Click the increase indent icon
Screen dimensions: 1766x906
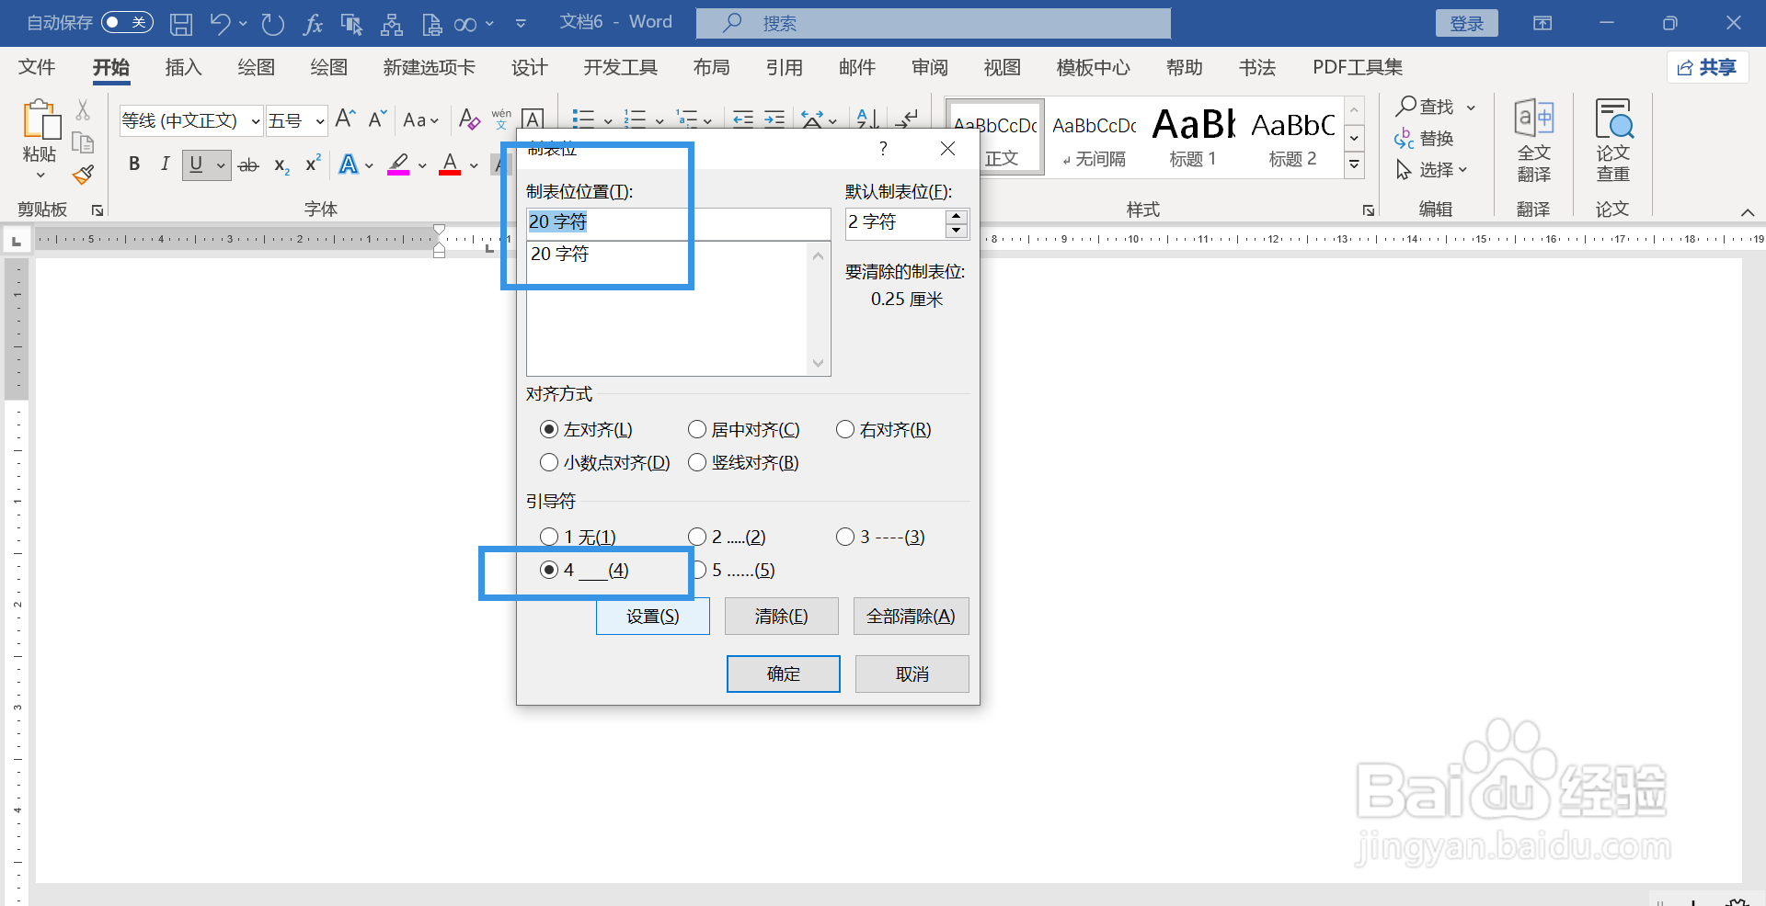click(x=774, y=119)
